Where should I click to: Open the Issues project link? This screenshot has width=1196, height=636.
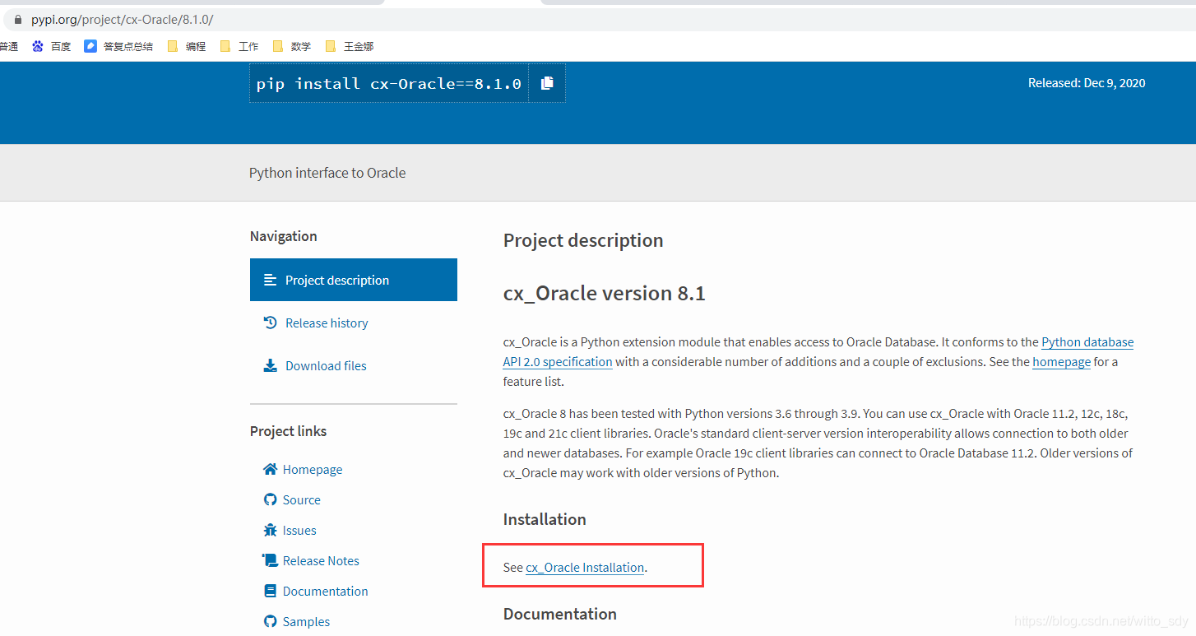click(299, 530)
